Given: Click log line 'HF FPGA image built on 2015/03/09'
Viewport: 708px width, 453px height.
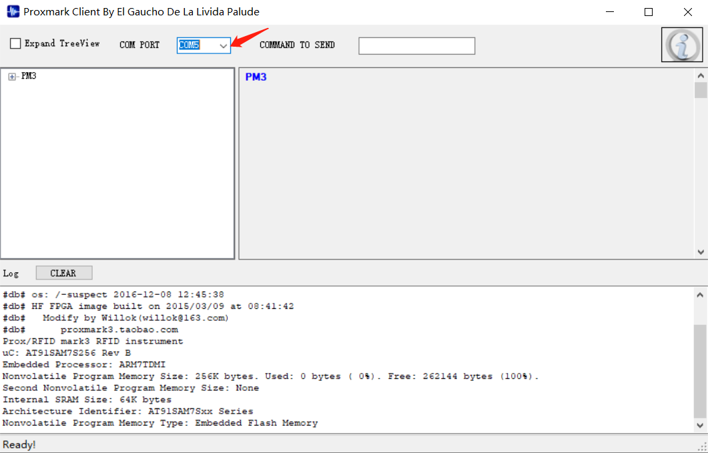Looking at the screenshot, I should (148, 306).
